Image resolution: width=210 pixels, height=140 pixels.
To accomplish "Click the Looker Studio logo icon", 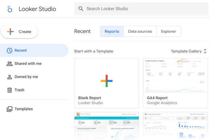I will (10, 9).
